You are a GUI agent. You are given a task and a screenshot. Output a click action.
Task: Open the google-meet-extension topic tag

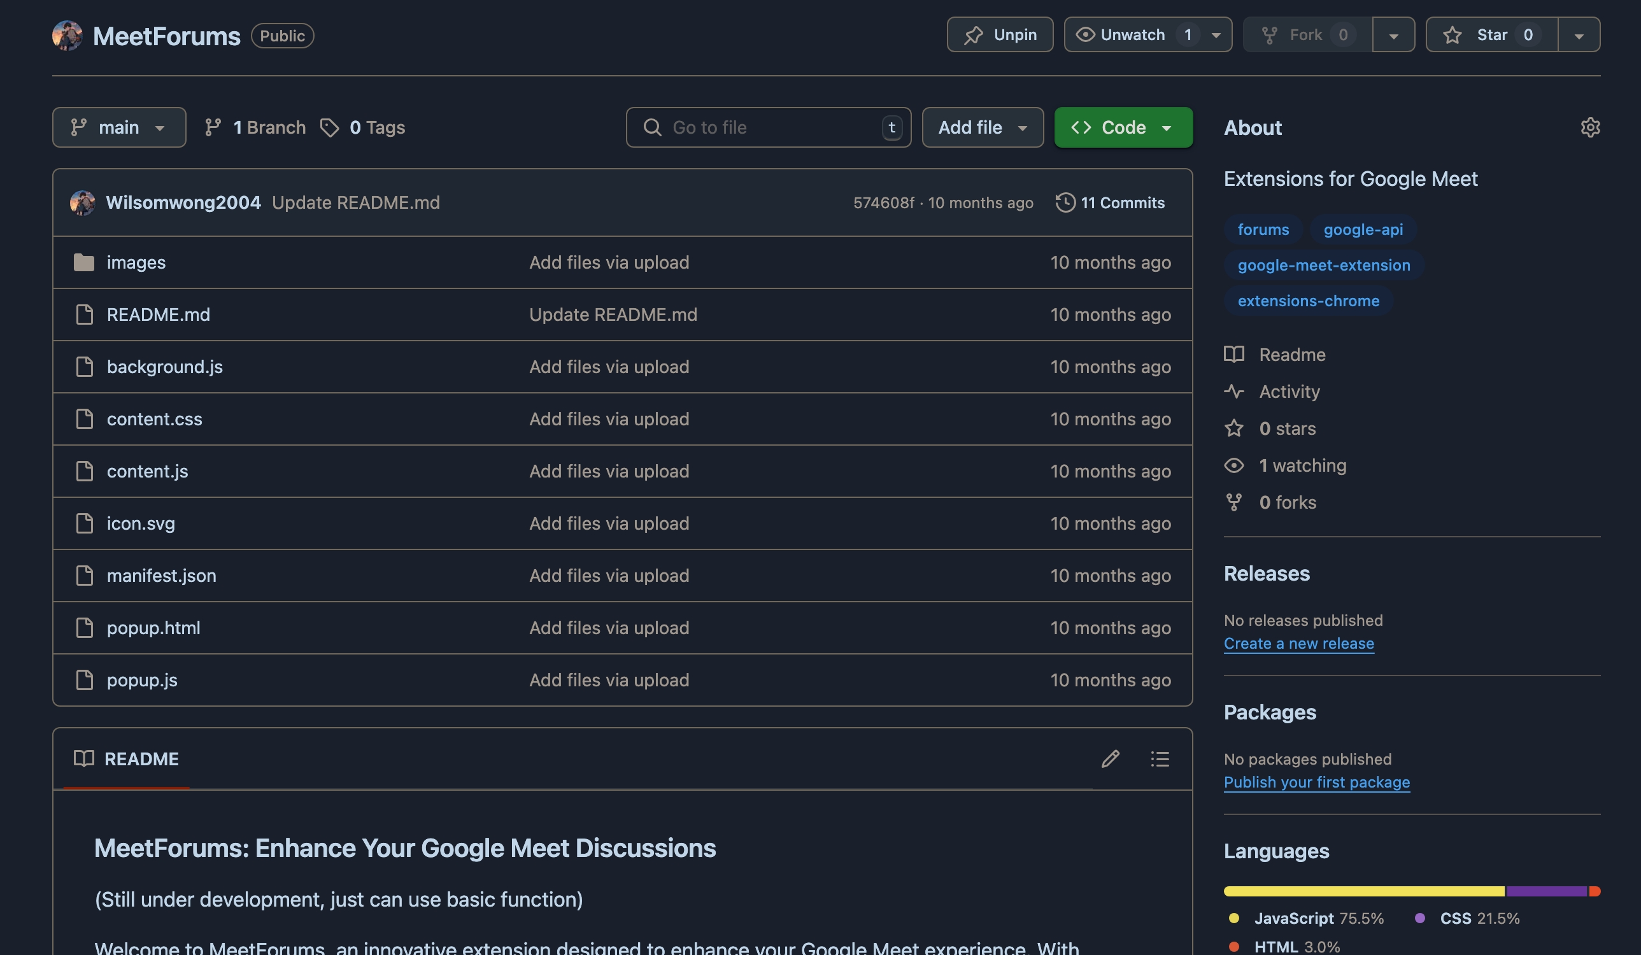tap(1324, 265)
